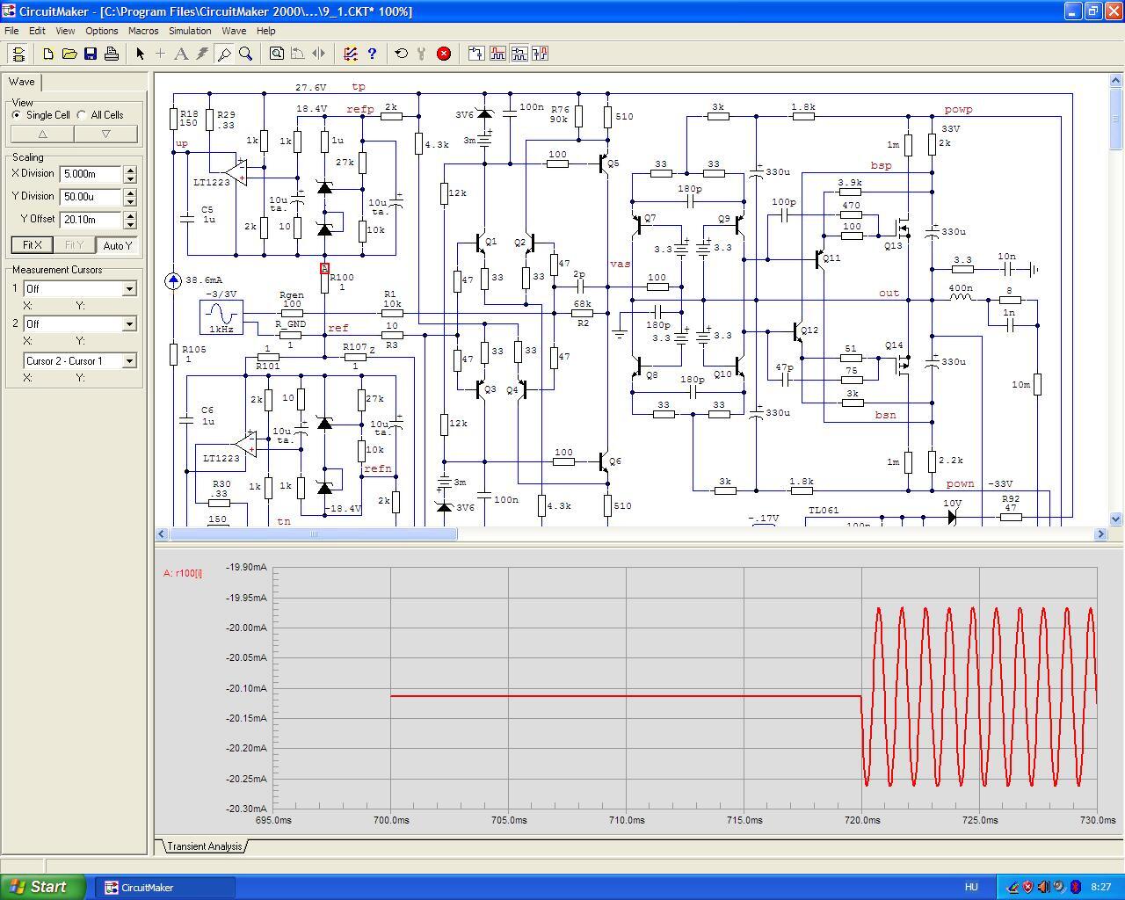Toggle the Auto Y button
Image resolution: width=1125 pixels, height=900 pixels.
[x=117, y=245]
